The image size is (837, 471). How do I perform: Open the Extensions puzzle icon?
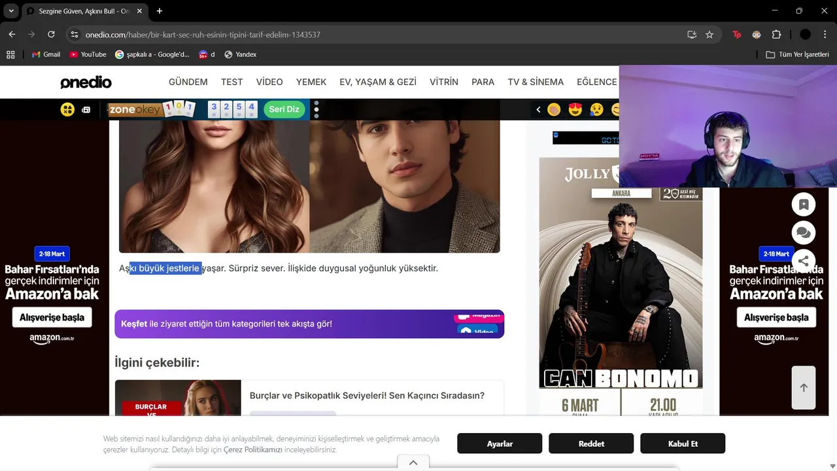776,35
